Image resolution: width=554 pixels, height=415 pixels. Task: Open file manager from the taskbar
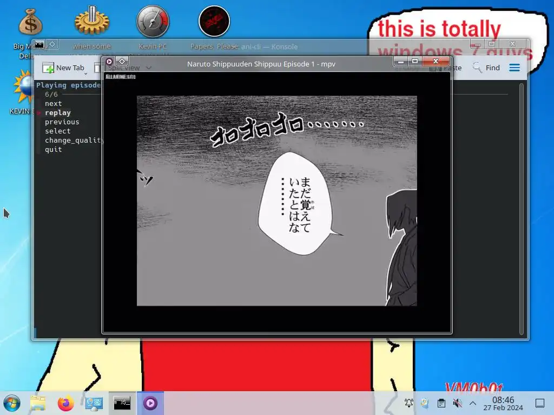38,403
